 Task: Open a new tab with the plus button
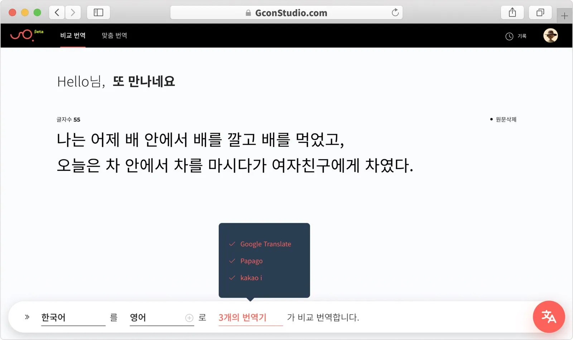[x=564, y=16]
